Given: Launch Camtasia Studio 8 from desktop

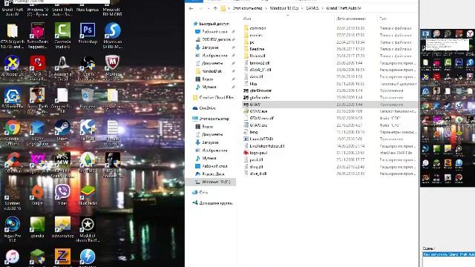Looking at the screenshot, I should click(x=62, y=35).
